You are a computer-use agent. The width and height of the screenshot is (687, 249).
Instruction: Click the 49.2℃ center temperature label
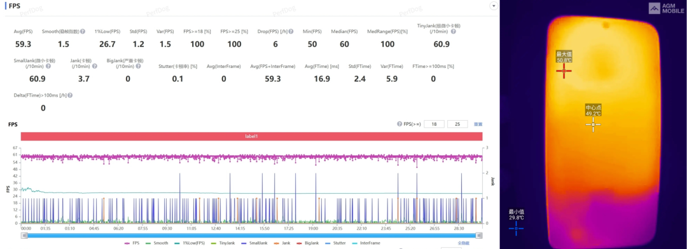point(593,113)
